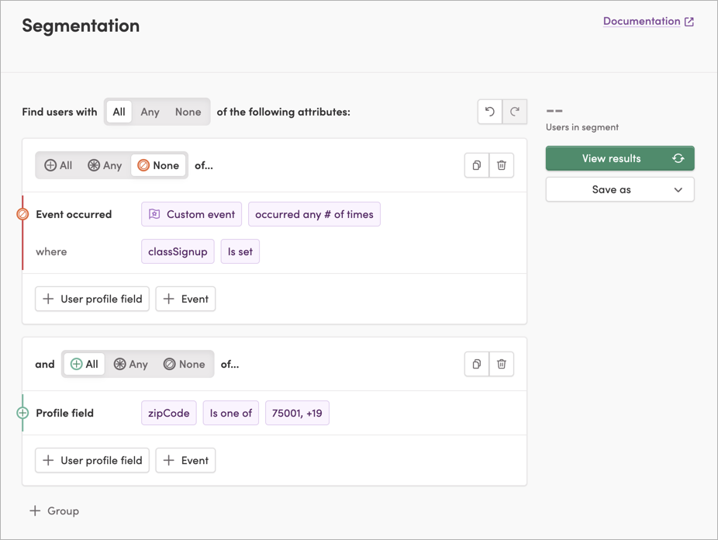Click the Custom event bookmark icon
718x540 pixels.
(x=155, y=214)
